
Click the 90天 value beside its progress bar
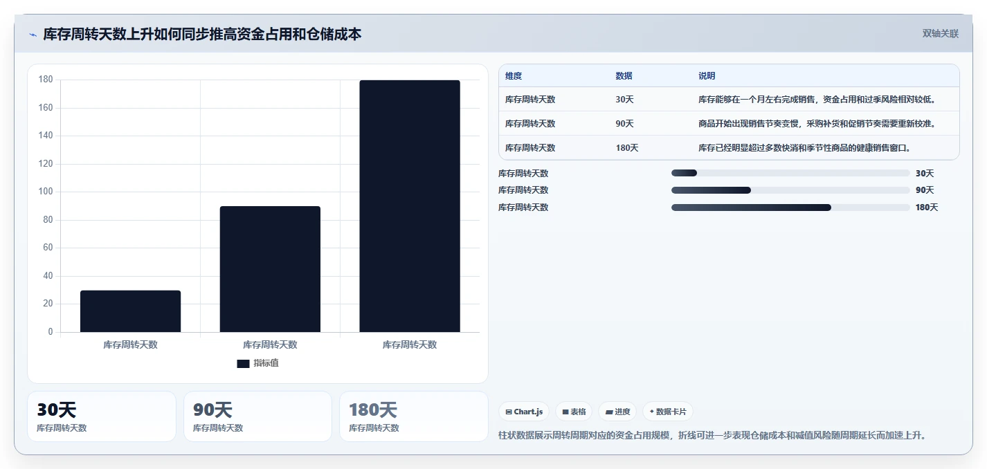coord(925,190)
